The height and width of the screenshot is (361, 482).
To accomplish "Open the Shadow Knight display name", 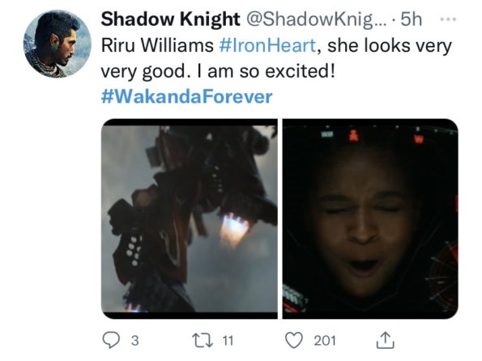I will pyautogui.click(x=170, y=19).
